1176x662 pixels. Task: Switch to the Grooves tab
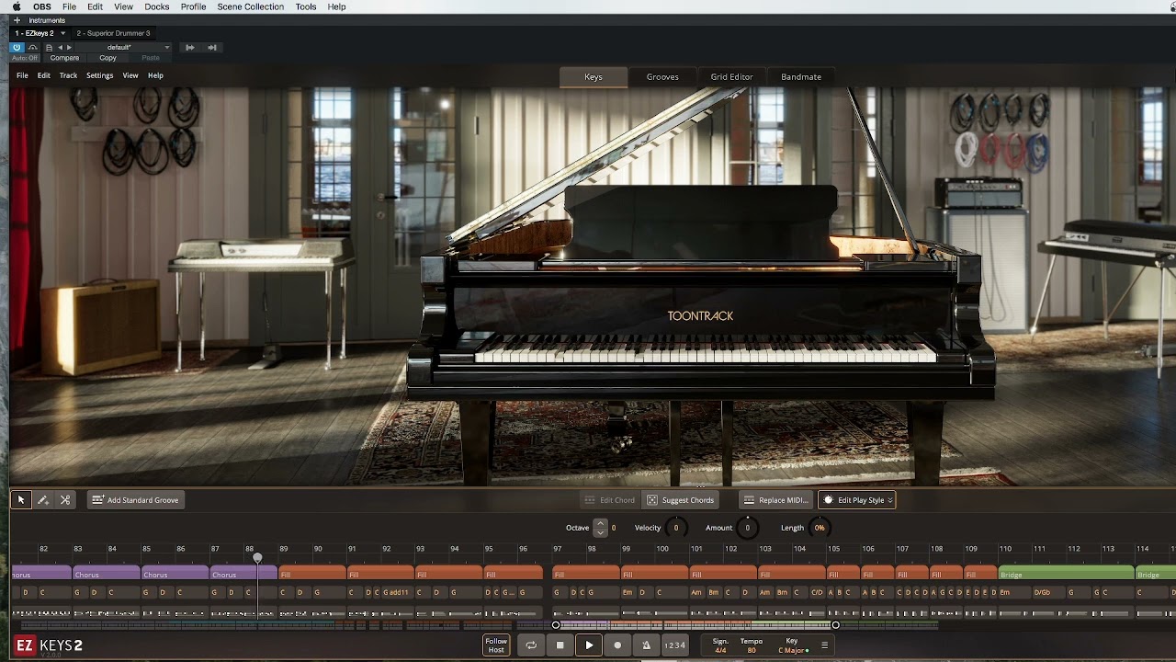tap(662, 77)
